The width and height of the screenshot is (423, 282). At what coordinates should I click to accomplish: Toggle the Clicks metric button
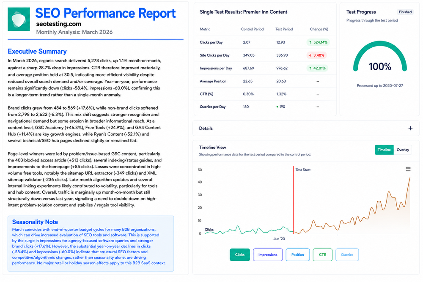click(x=239, y=255)
